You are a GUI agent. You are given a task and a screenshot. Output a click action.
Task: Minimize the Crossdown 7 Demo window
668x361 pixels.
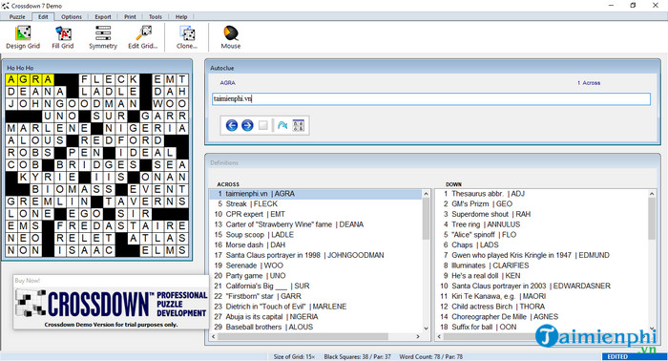(x=611, y=5)
